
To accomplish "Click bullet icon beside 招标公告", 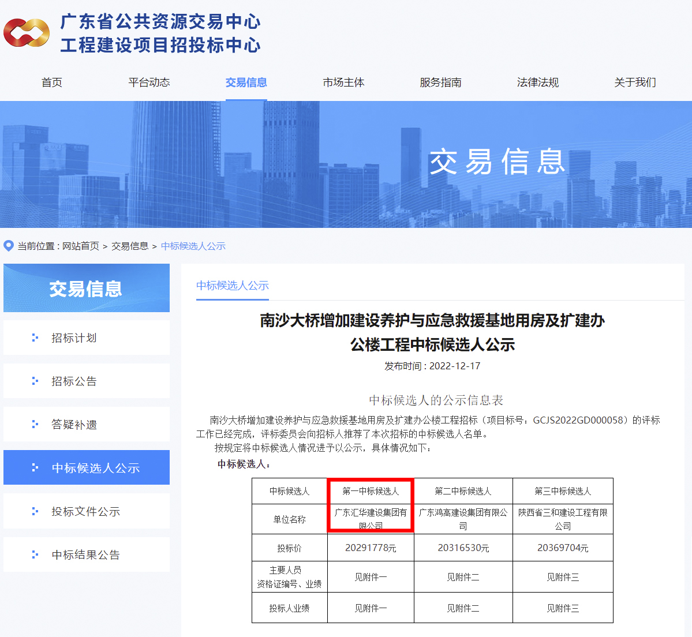I will click(x=35, y=381).
